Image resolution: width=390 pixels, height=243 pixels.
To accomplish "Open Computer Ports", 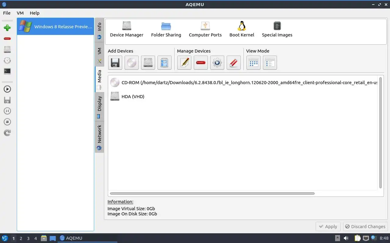I will pyautogui.click(x=205, y=29).
